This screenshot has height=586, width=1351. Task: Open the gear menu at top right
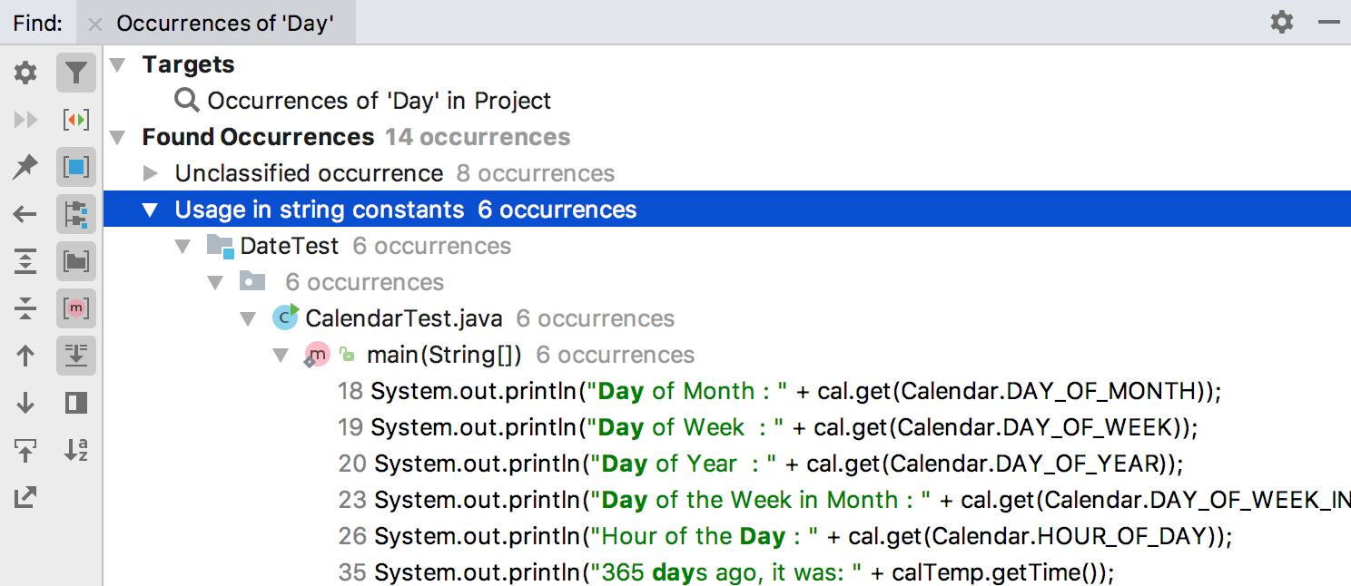pyautogui.click(x=1282, y=22)
